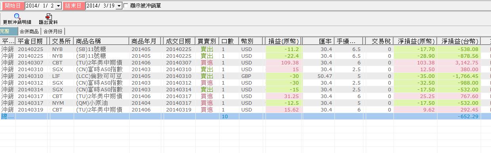Open the 結束日 date dropdown arrow
The width and height of the screenshot is (491, 153).
119,6
